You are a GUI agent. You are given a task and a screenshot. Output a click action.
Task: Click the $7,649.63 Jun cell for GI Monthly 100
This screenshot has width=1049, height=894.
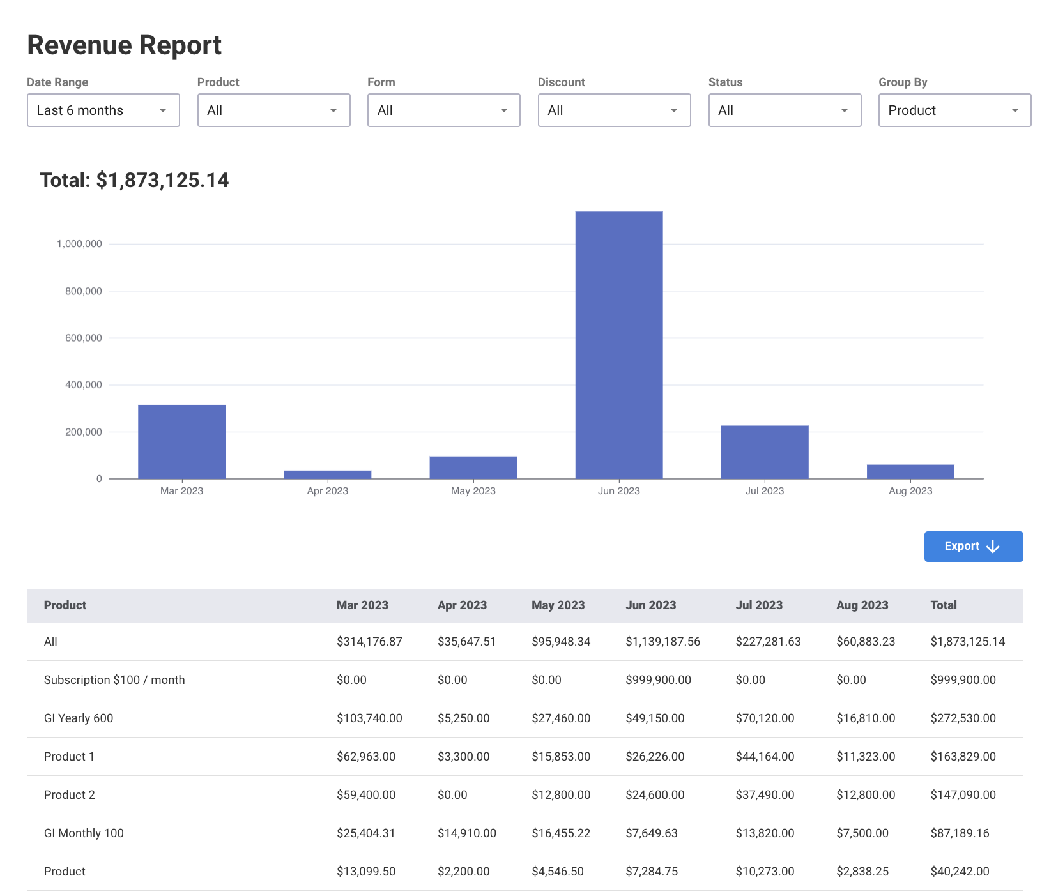[652, 833]
